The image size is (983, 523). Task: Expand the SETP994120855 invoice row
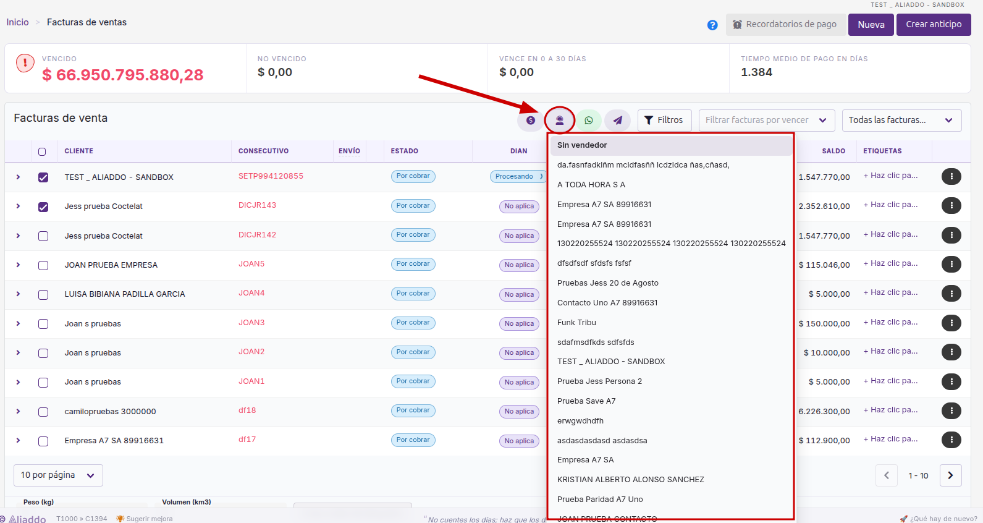click(18, 177)
